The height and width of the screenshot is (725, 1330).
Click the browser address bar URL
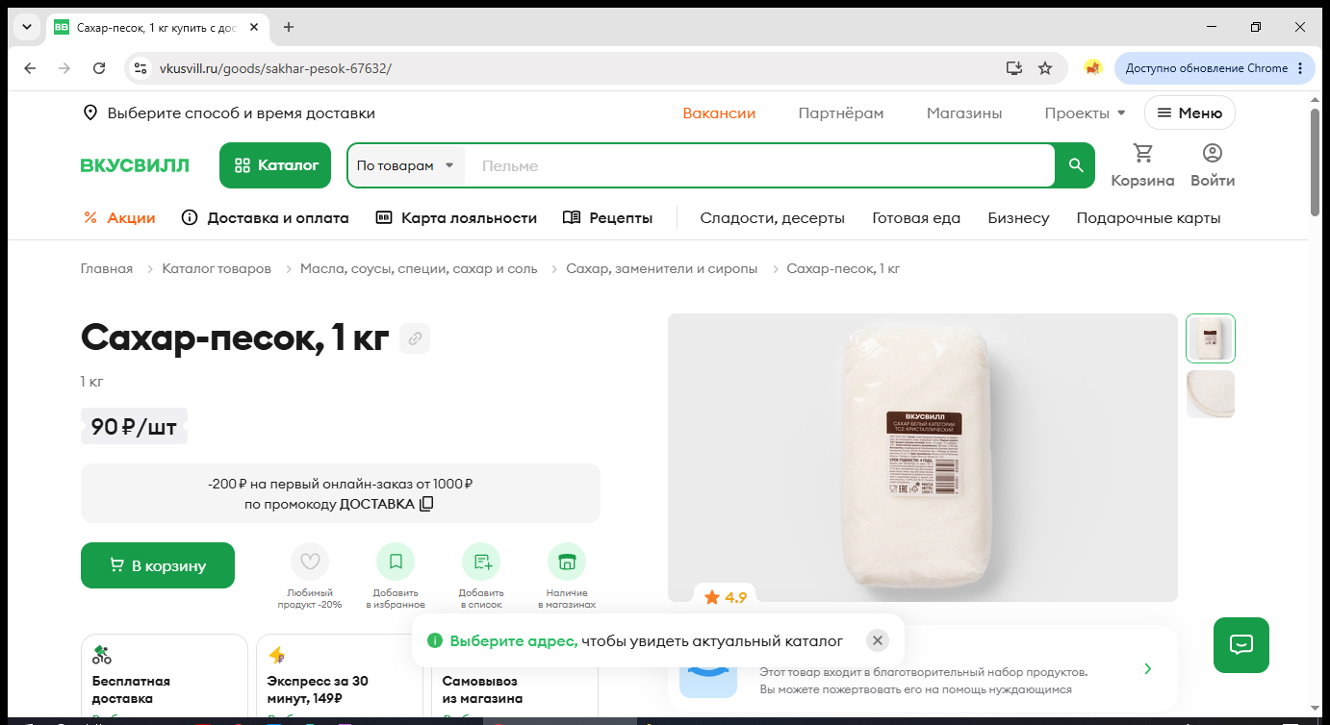(275, 68)
